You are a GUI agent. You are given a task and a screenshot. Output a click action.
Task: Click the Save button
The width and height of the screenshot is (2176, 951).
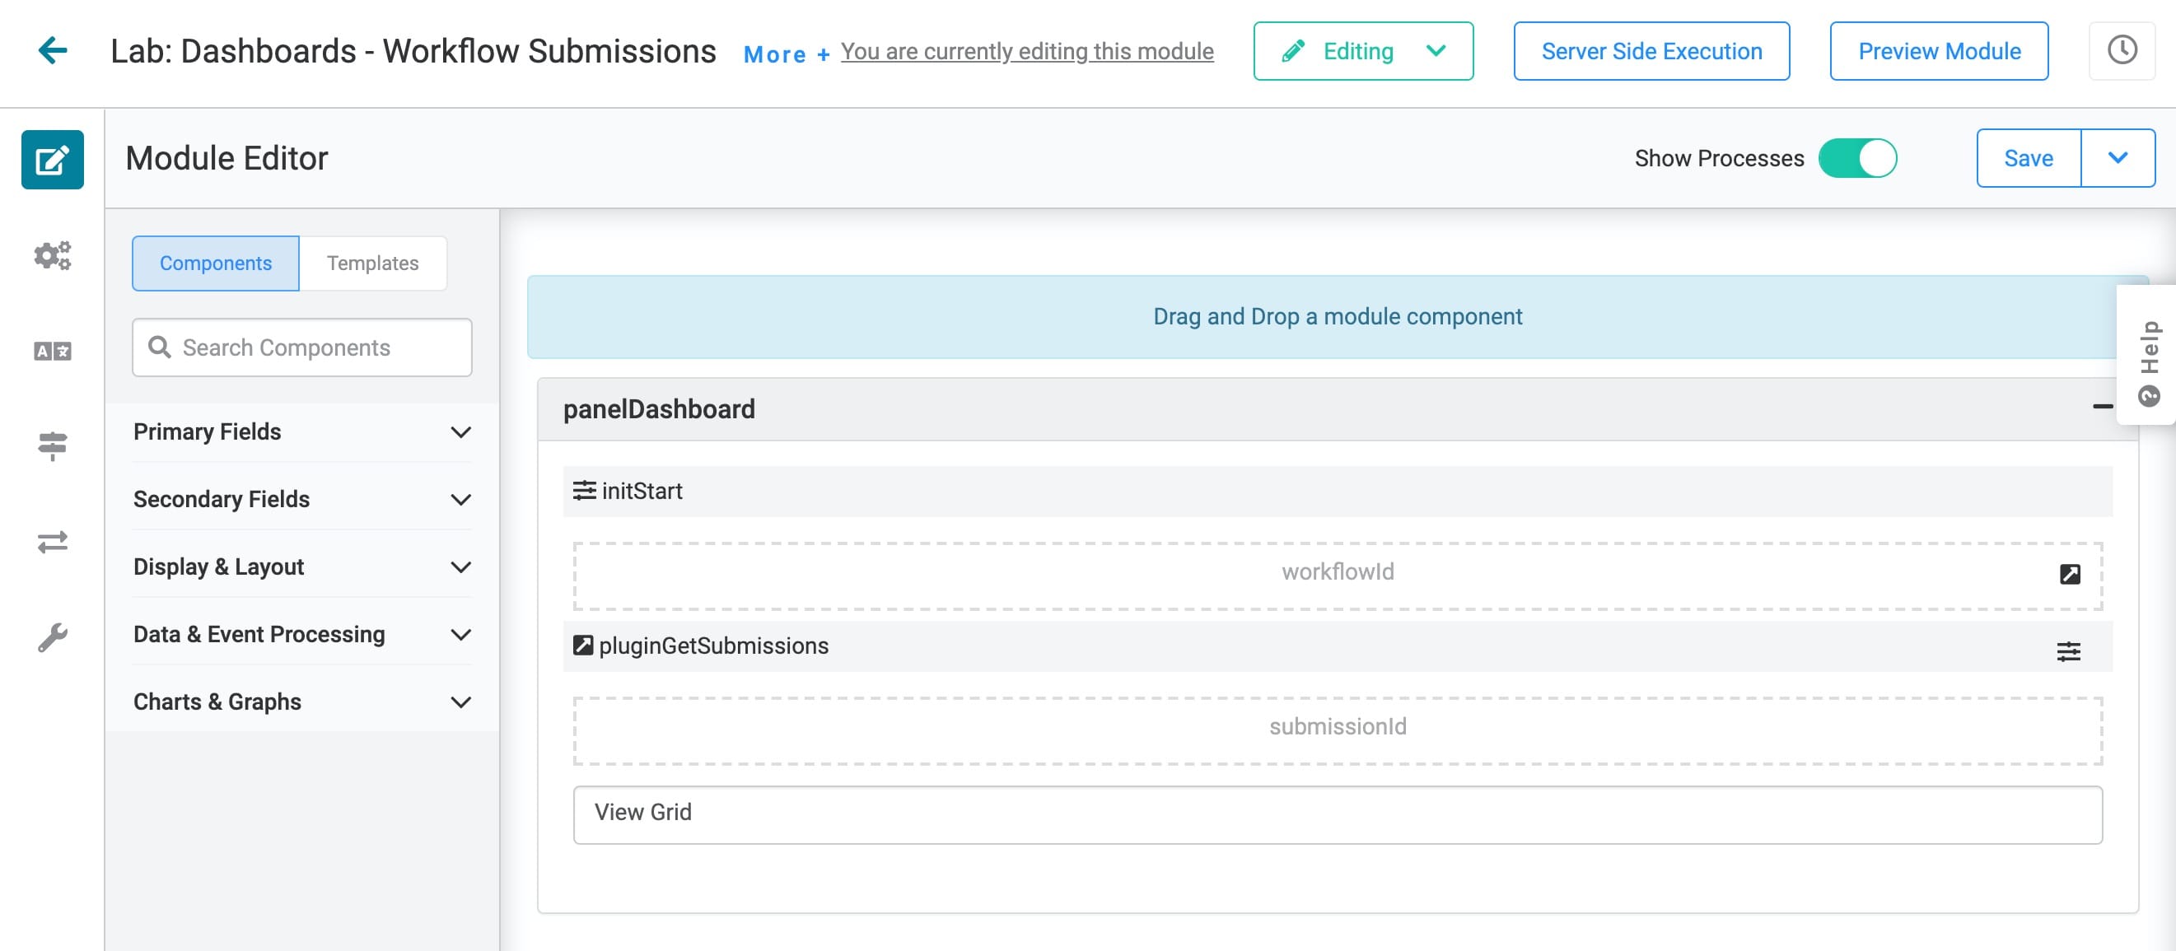(x=2029, y=158)
